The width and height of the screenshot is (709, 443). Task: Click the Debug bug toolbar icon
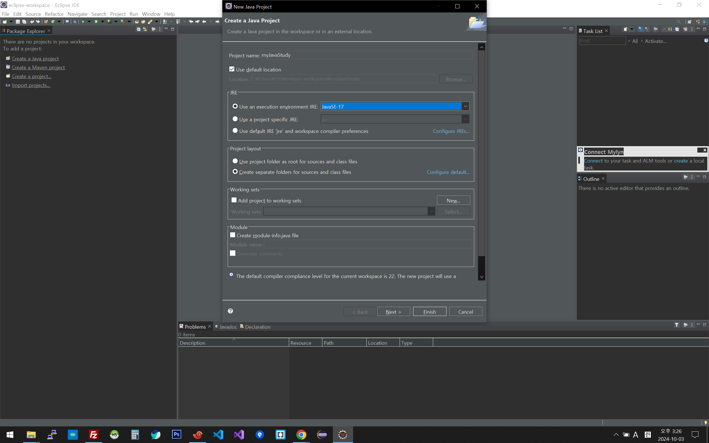pos(83,21)
